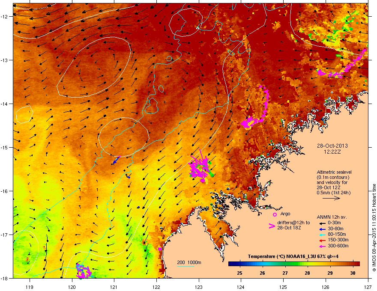Click the magenta drifter track near 126.5°E, -13
The image size is (377, 291).
342,64
